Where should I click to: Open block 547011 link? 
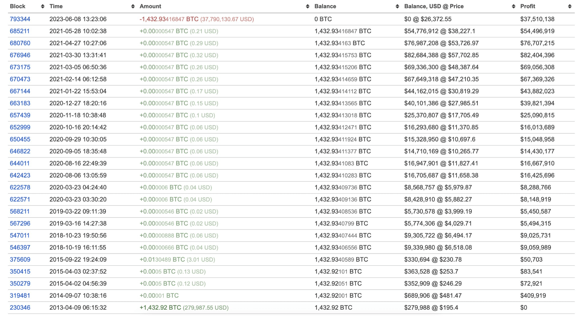[x=20, y=235]
